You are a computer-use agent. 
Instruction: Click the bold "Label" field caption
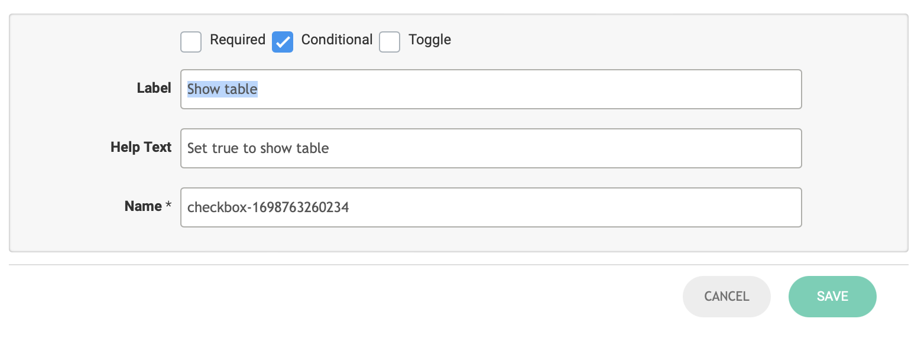pos(154,88)
